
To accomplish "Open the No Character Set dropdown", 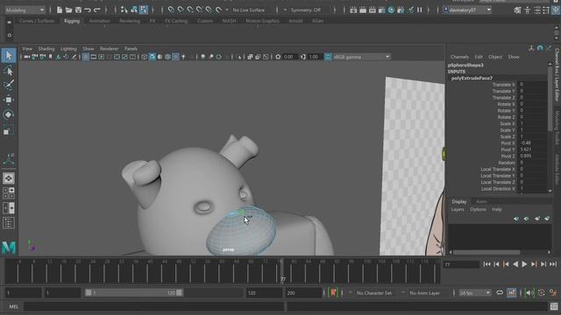I will [374, 293].
